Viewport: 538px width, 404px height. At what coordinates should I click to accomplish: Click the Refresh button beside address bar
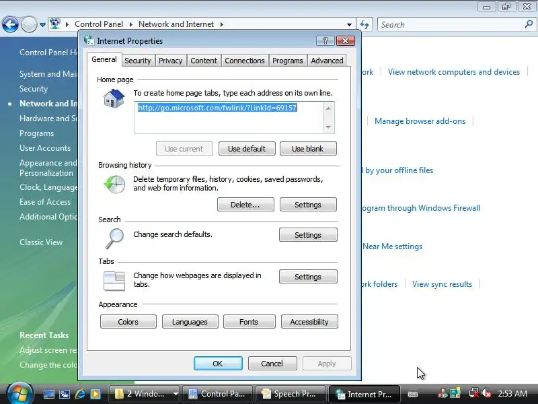click(x=364, y=25)
